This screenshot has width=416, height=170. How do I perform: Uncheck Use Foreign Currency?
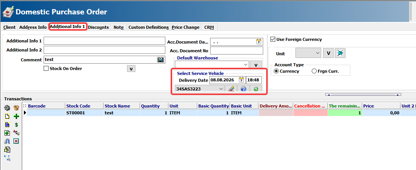273,39
